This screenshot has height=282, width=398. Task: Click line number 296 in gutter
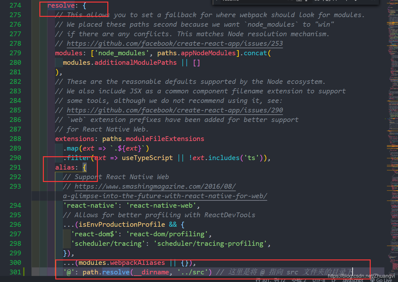click(x=15, y=225)
